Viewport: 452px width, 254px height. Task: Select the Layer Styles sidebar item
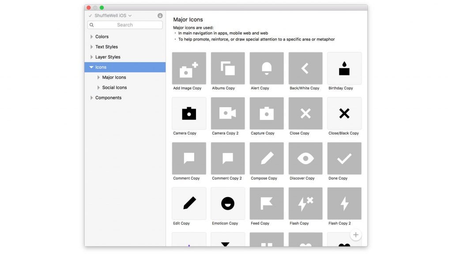tap(125, 57)
